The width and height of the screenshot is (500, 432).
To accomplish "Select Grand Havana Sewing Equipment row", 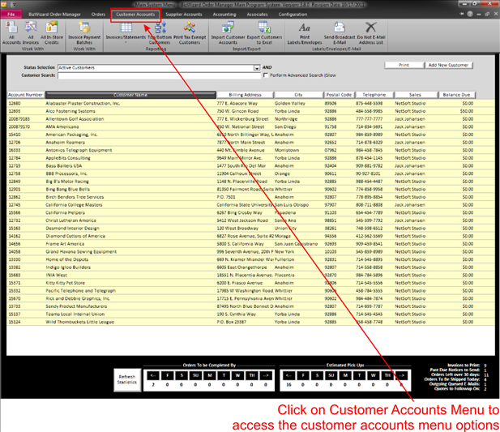I will (x=250, y=251).
